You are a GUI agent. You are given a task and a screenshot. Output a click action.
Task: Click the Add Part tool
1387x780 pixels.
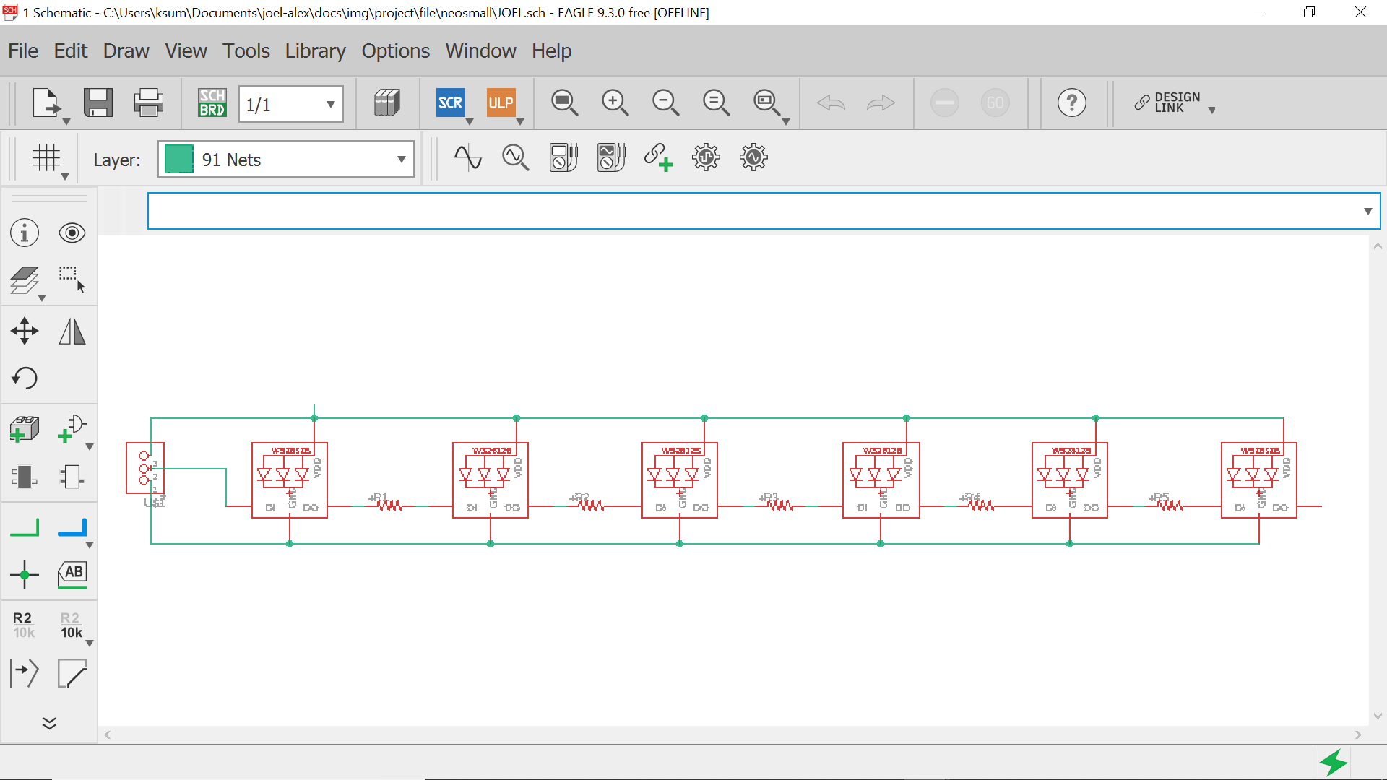coord(25,429)
